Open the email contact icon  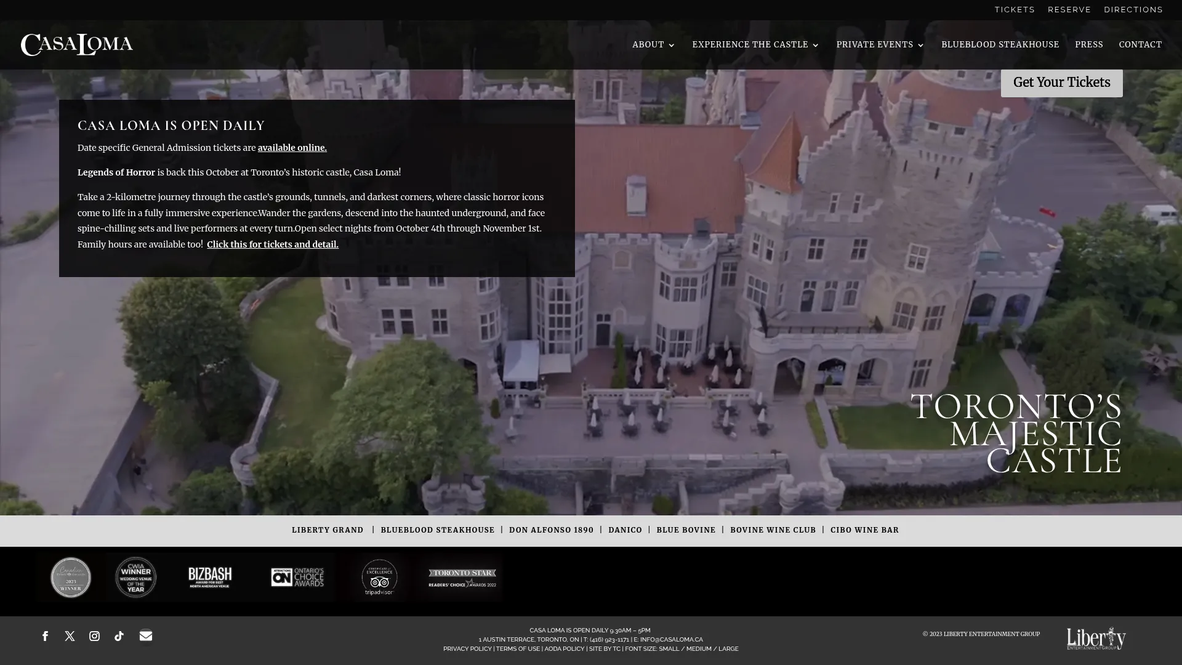pos(145,636)
